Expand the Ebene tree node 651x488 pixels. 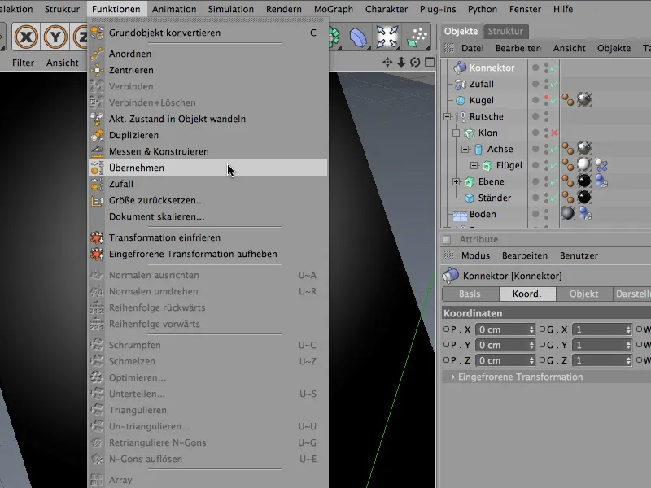(457, 181)
